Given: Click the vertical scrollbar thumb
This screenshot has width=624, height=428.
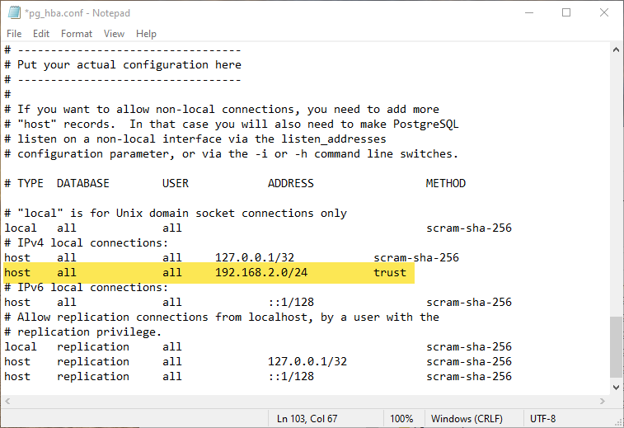Looking at the screenshot, I should [617, 345].
